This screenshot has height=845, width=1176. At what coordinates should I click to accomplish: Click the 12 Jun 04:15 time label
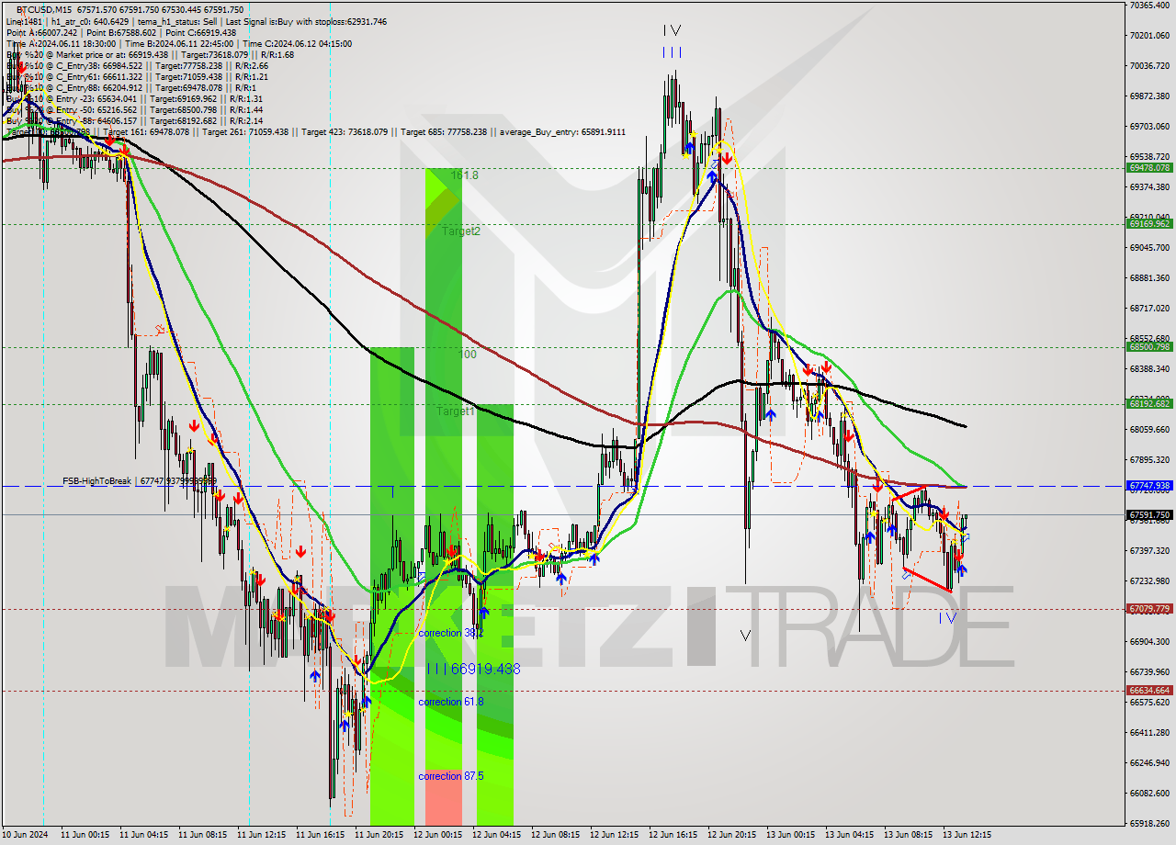click(496, 836)
